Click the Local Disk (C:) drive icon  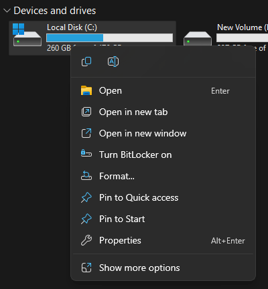(27, 35)
